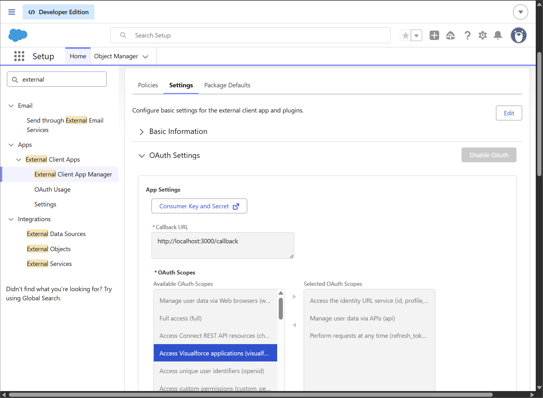This screenshot has width=543, height=398.
Task: Collapse the OAuth Settings section
Action: point(142,156)
